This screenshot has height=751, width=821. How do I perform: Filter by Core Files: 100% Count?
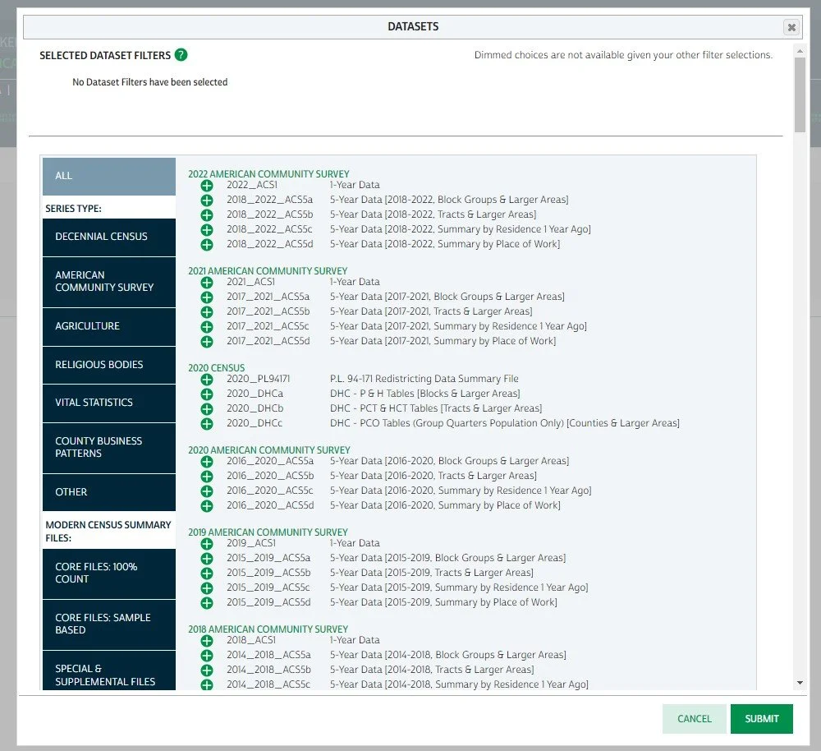point(109,574)
